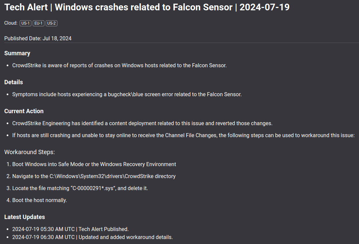This screenshot has height=244, width=359.
Task: Select the Details heading
Action: pos(14,82)
